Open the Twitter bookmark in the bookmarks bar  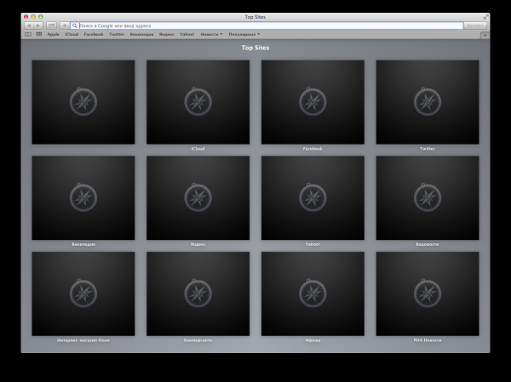pyautogui.click(x=117, y=34)
